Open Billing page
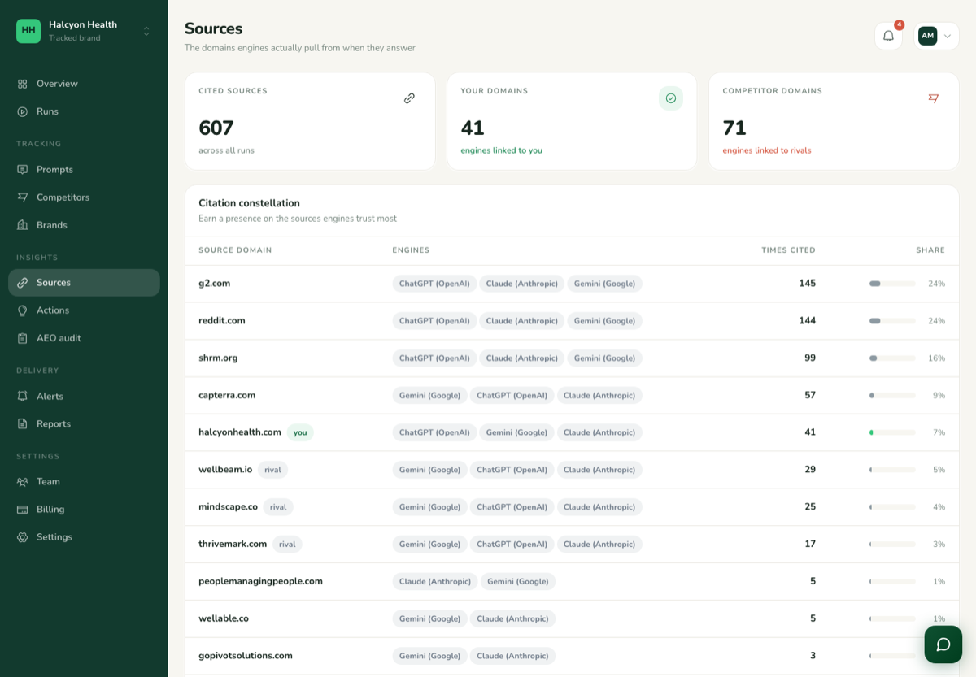 (84, 510)
